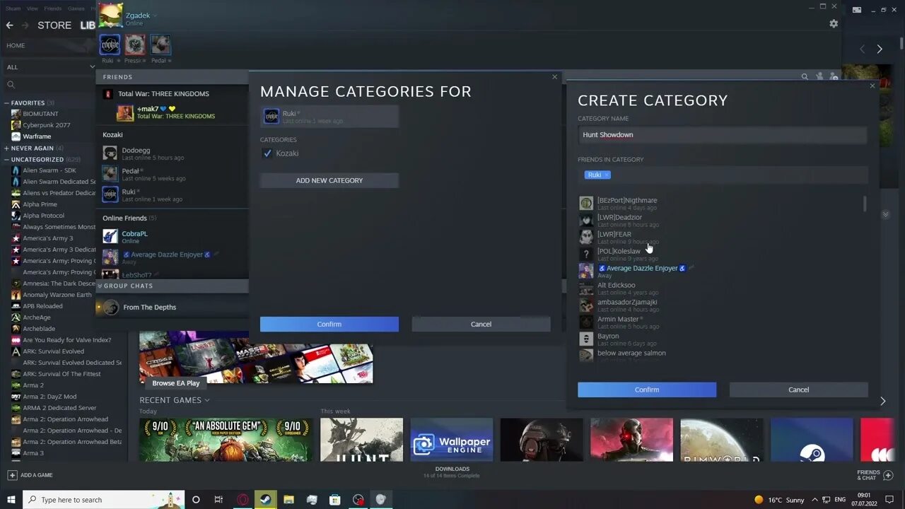Open Windows Start menu
This screenshot has width=905, height=509.
(11, 499)
